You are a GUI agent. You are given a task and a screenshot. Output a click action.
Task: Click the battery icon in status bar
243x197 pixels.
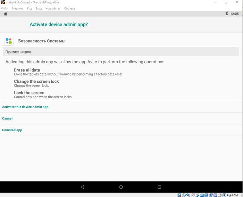pyautogui.click(x=227, y=14)
